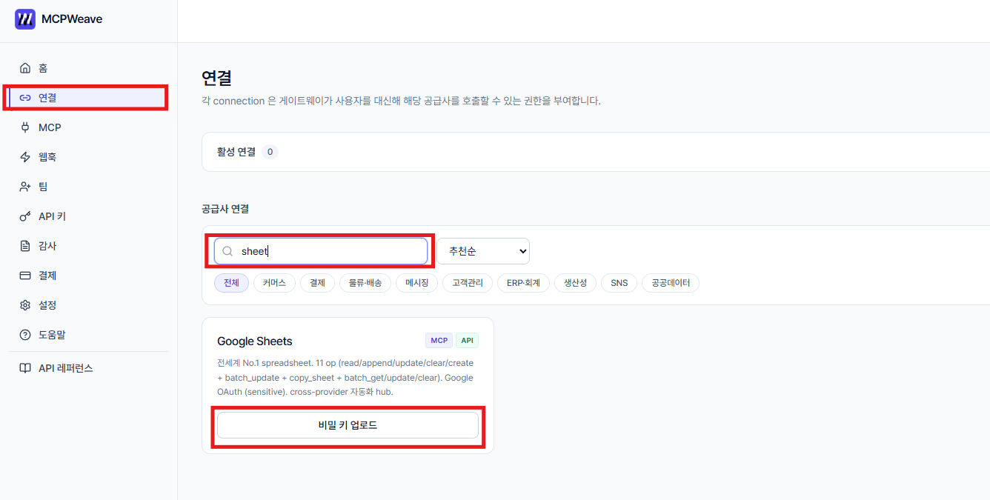990x500 pixels.
Task: Click the book icon beside API 레퍼런스
Action: point(25,368)
